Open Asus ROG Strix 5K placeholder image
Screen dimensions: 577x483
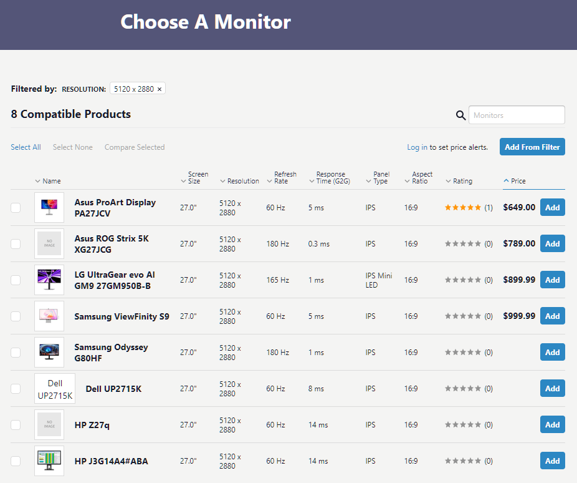49,243
